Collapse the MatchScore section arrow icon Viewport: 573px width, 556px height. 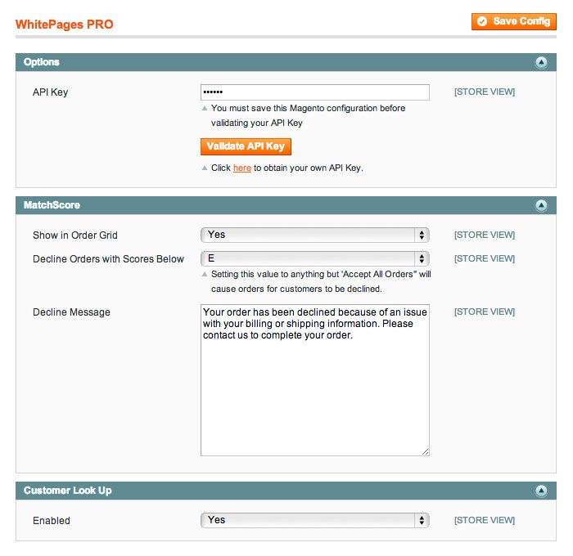[541, 205]
